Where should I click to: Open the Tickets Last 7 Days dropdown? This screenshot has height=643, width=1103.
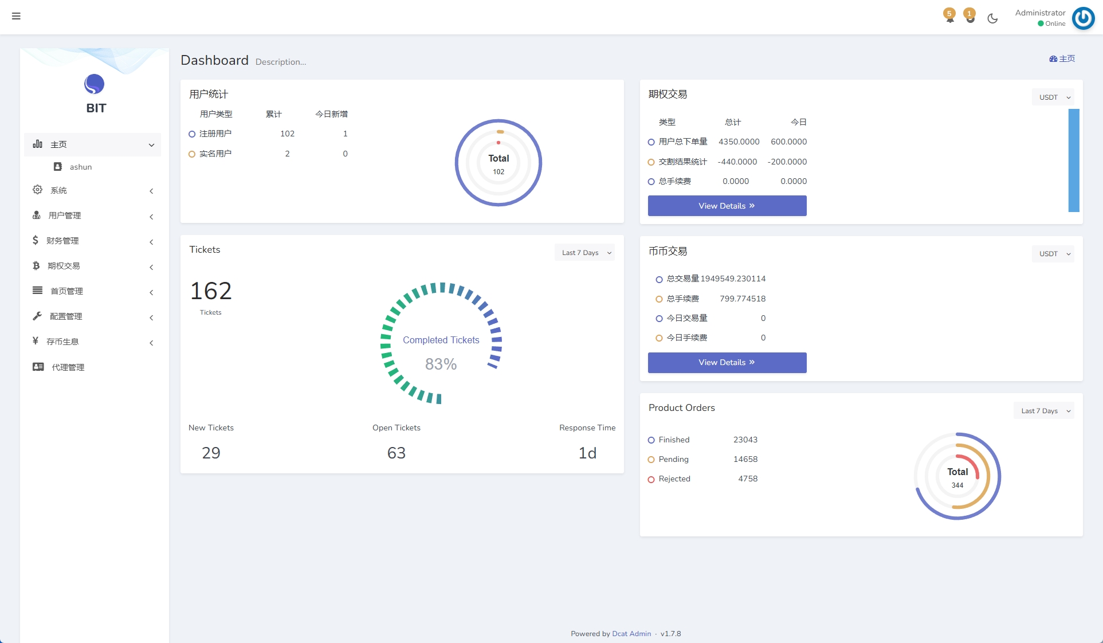click(584, 253)
